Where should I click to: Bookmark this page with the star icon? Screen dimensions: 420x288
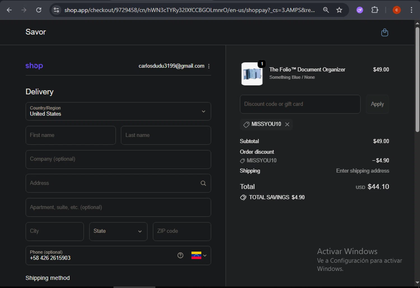click(339, 10)
